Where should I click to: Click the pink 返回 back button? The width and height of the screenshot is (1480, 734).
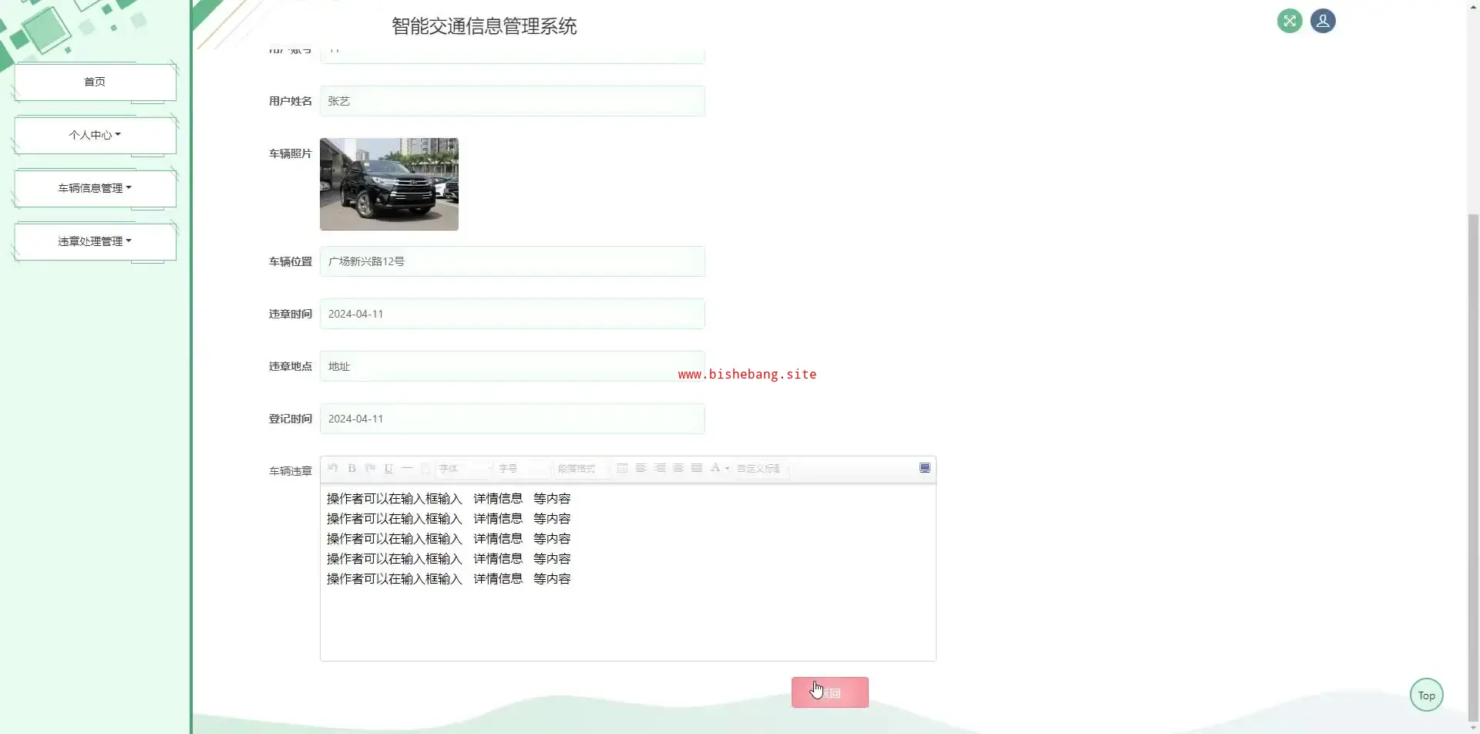pos(829,692)
